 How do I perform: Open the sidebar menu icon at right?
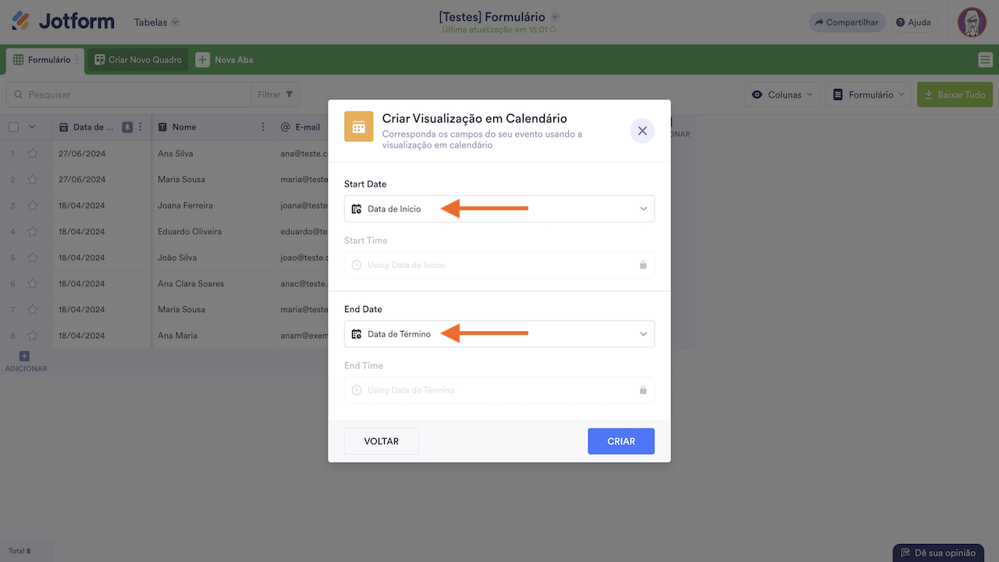(x=985, y=60)
